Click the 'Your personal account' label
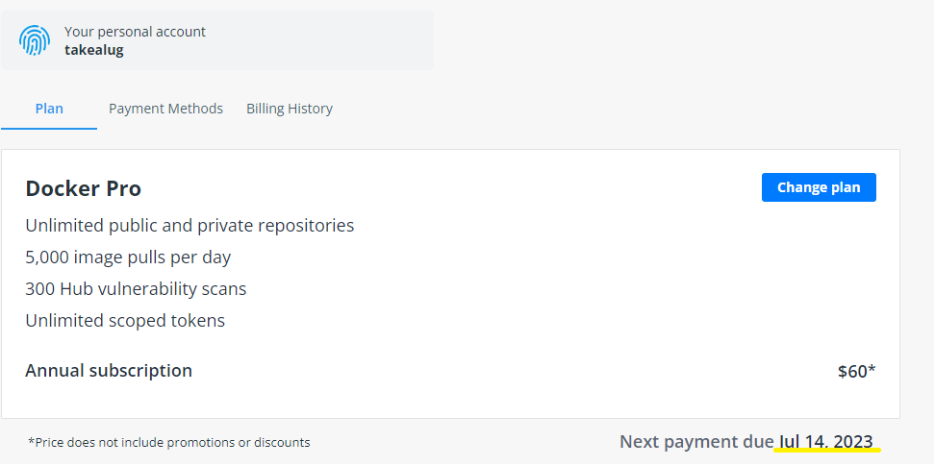 coord(135,32)
